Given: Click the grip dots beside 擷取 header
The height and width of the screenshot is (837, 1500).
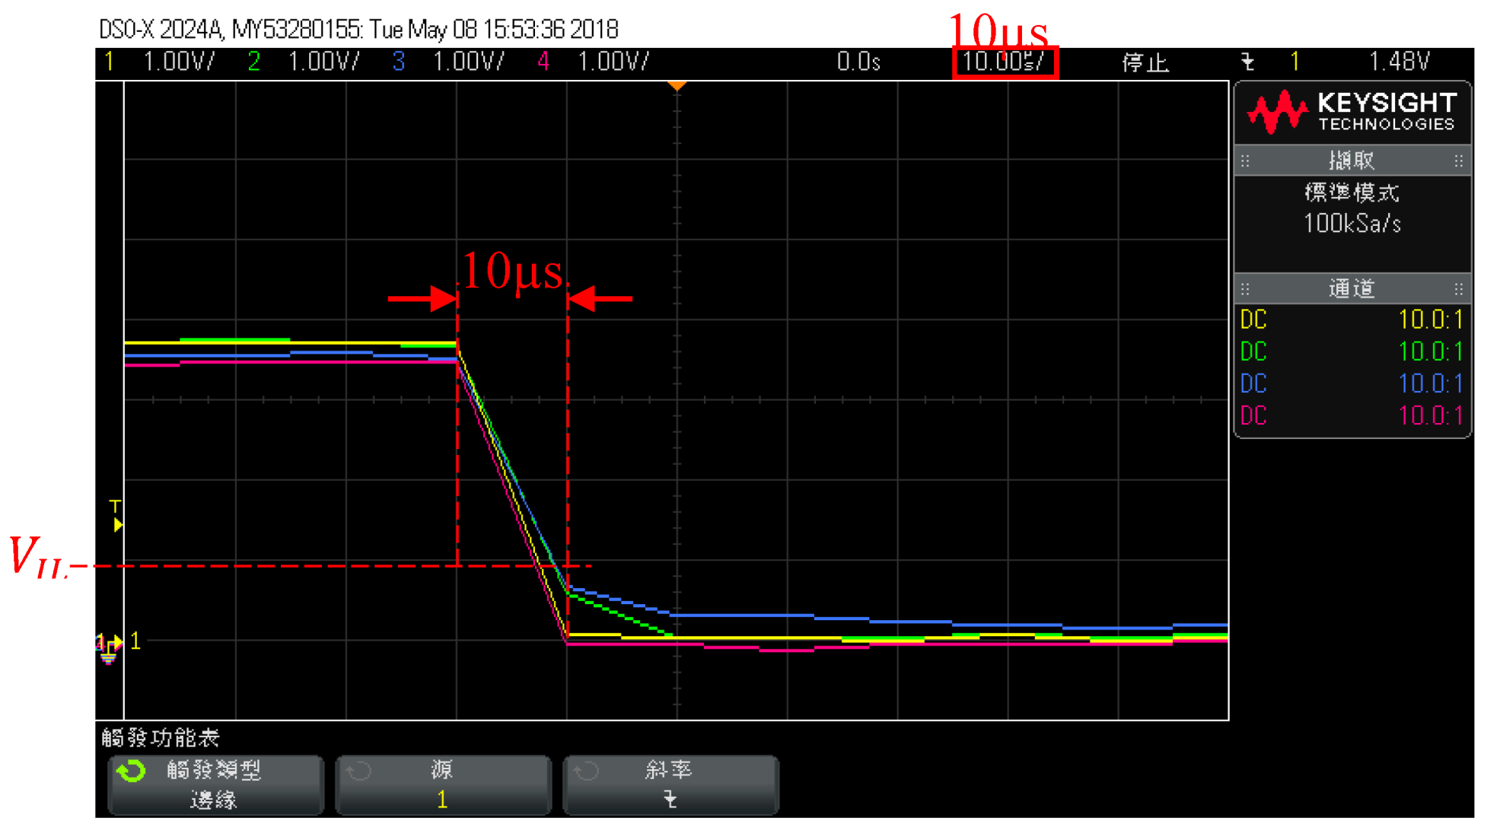Looking at the screenshot, I should [1245, 161].
